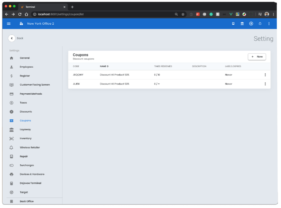Click the Register dollar sign icon
Viewport: 281px width, 208px height.
[11, 76]
